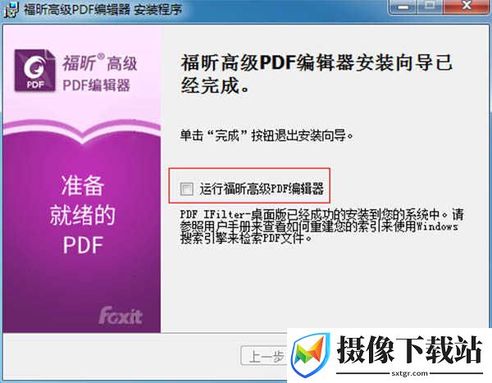Click the 运行福昕高级PDF编辑器 label text
The height and width of the screenshot is (383, 492).
pyautogui.click(x=262, y=189)
